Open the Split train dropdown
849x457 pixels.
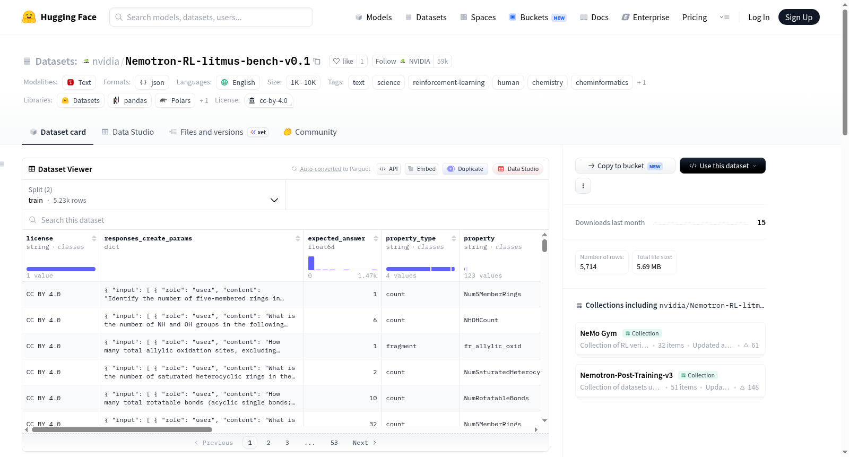pos(153,195)
